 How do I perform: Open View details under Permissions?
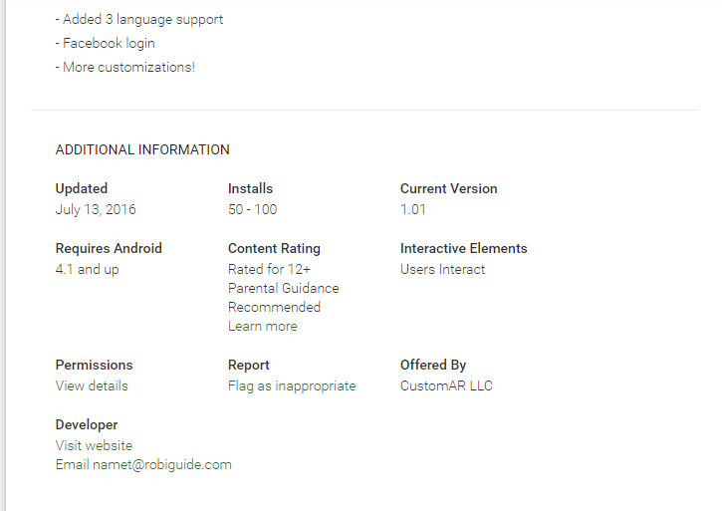click(92, 385)
